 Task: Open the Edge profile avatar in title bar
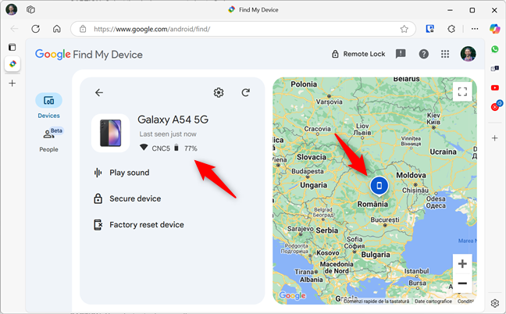coord(12,9)
